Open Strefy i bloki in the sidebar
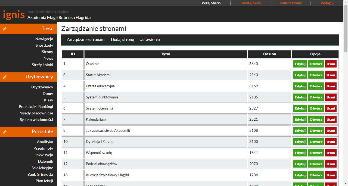 (42, 65)
